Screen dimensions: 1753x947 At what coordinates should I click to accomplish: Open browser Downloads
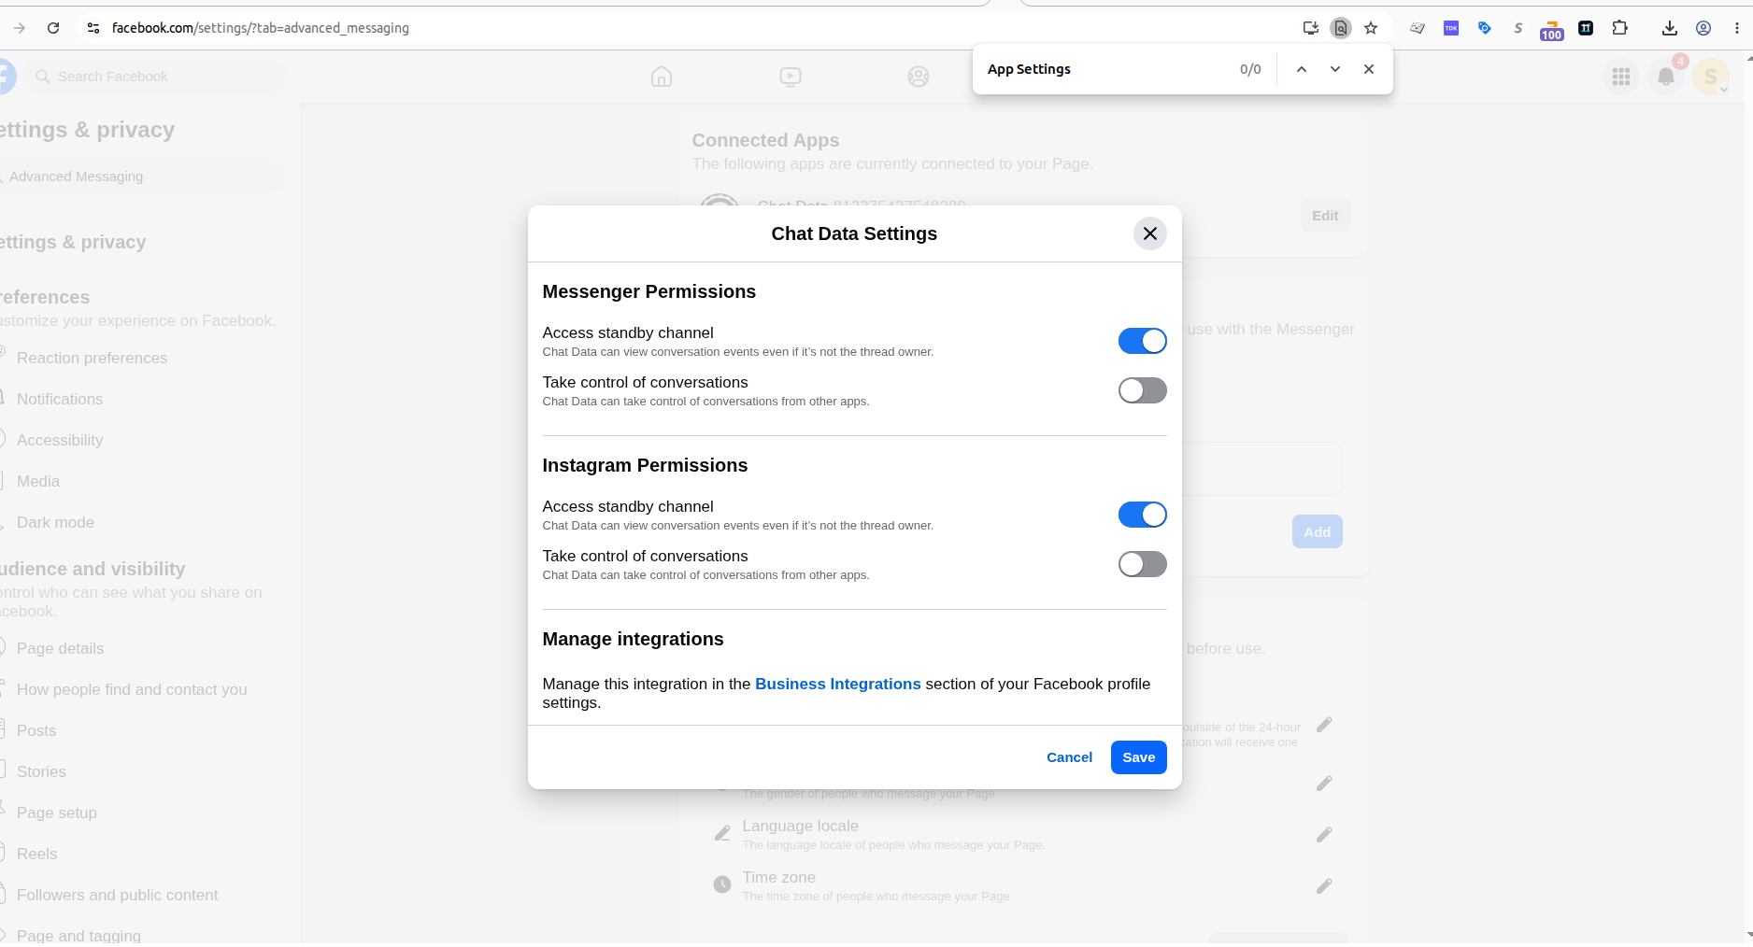pyautogui.click(x=1669, y=28)
